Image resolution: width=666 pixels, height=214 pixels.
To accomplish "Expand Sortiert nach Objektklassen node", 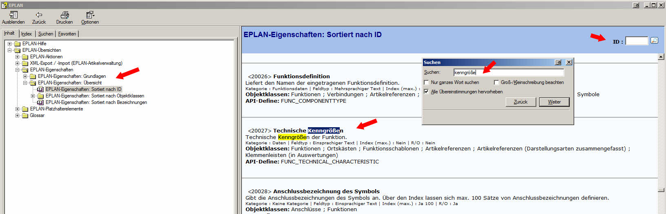I will coord(33,96).
